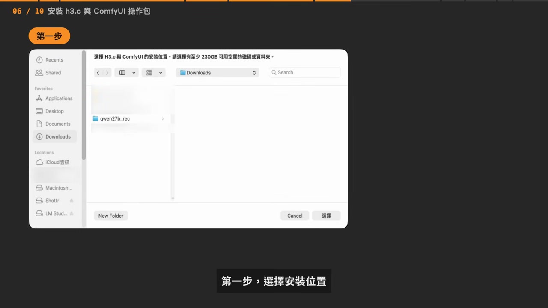Eject the LM Stud... volume
Image resolution: width=548 pixels, height=308 pixels.
click(71, 213)
